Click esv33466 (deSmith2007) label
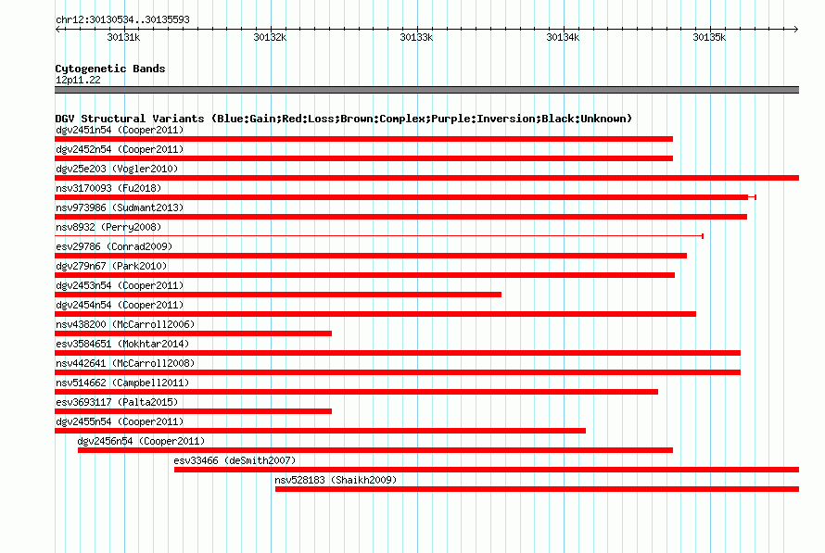This screenshot has height=553, width=825. pyautogui.click(x=235, y=460)
